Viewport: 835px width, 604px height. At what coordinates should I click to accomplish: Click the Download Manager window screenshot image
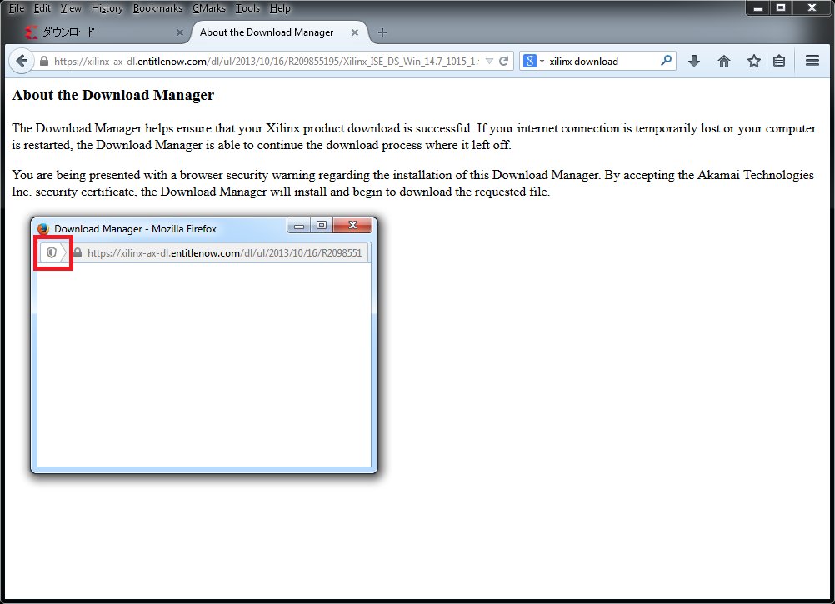pyautogui.click(x=204, y=346)
